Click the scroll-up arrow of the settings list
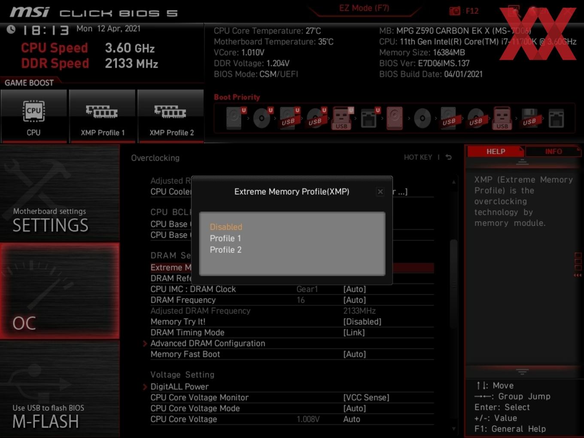This screenshot has width=584, height=438. (454, 182)
